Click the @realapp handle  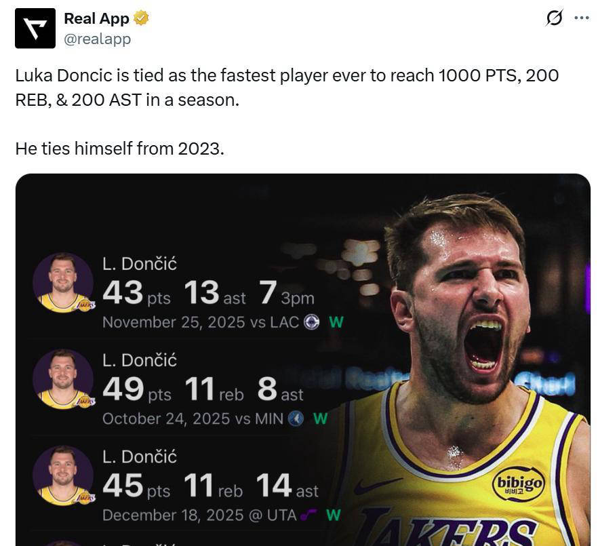click(x=97, y=39)
